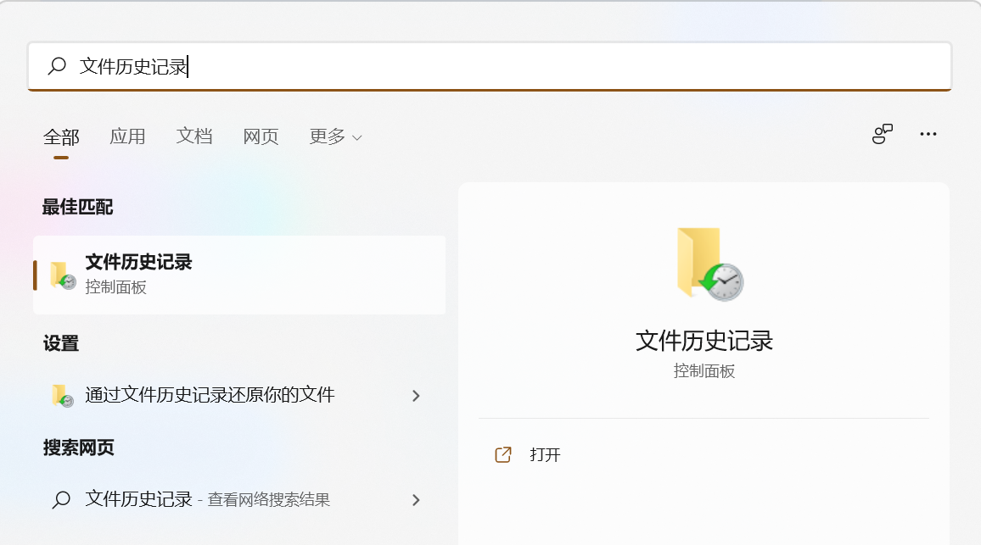
Task: Open the three-dot more options menu
Action: [928, 134]
